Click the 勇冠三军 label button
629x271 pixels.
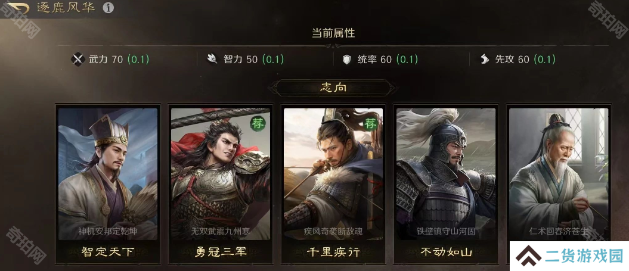click(221, 252)
